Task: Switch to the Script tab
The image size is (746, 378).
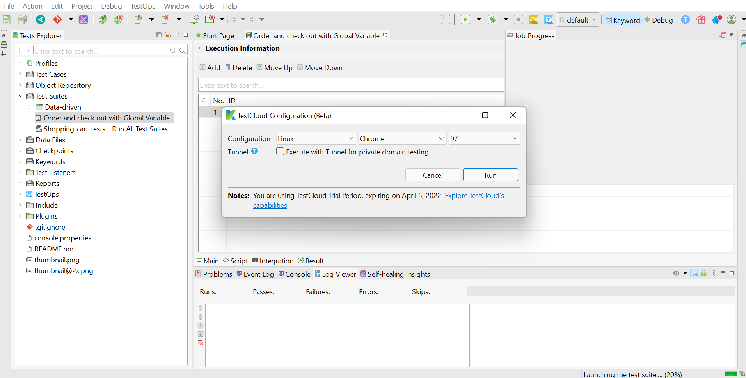Action: tap(235, 261)
